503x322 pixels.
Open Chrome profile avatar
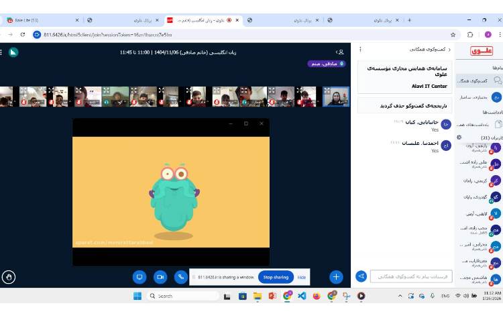click(488, 35)
